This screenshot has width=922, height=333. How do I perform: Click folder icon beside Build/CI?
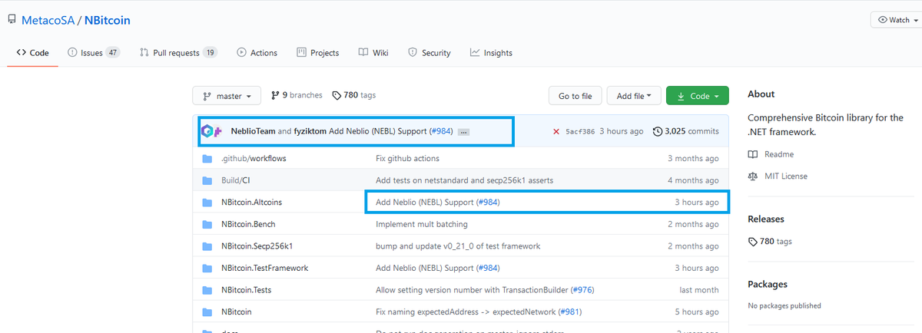pyautogui.click(x=207, y=180)
